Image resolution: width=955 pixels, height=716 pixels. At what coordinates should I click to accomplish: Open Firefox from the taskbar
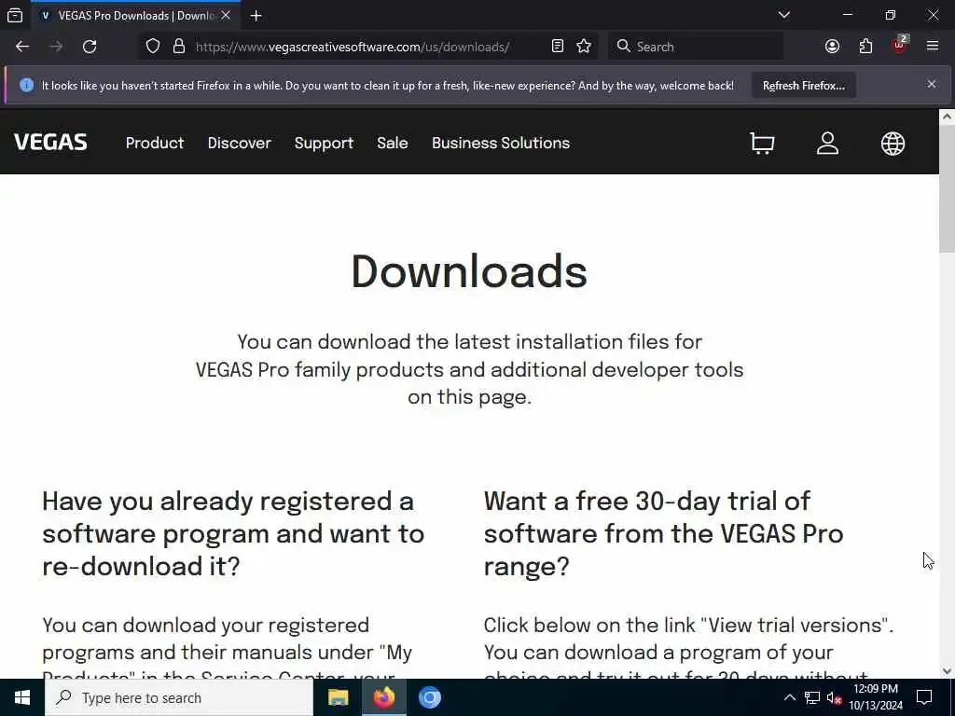pyautogui.click(x=383, y=697)
